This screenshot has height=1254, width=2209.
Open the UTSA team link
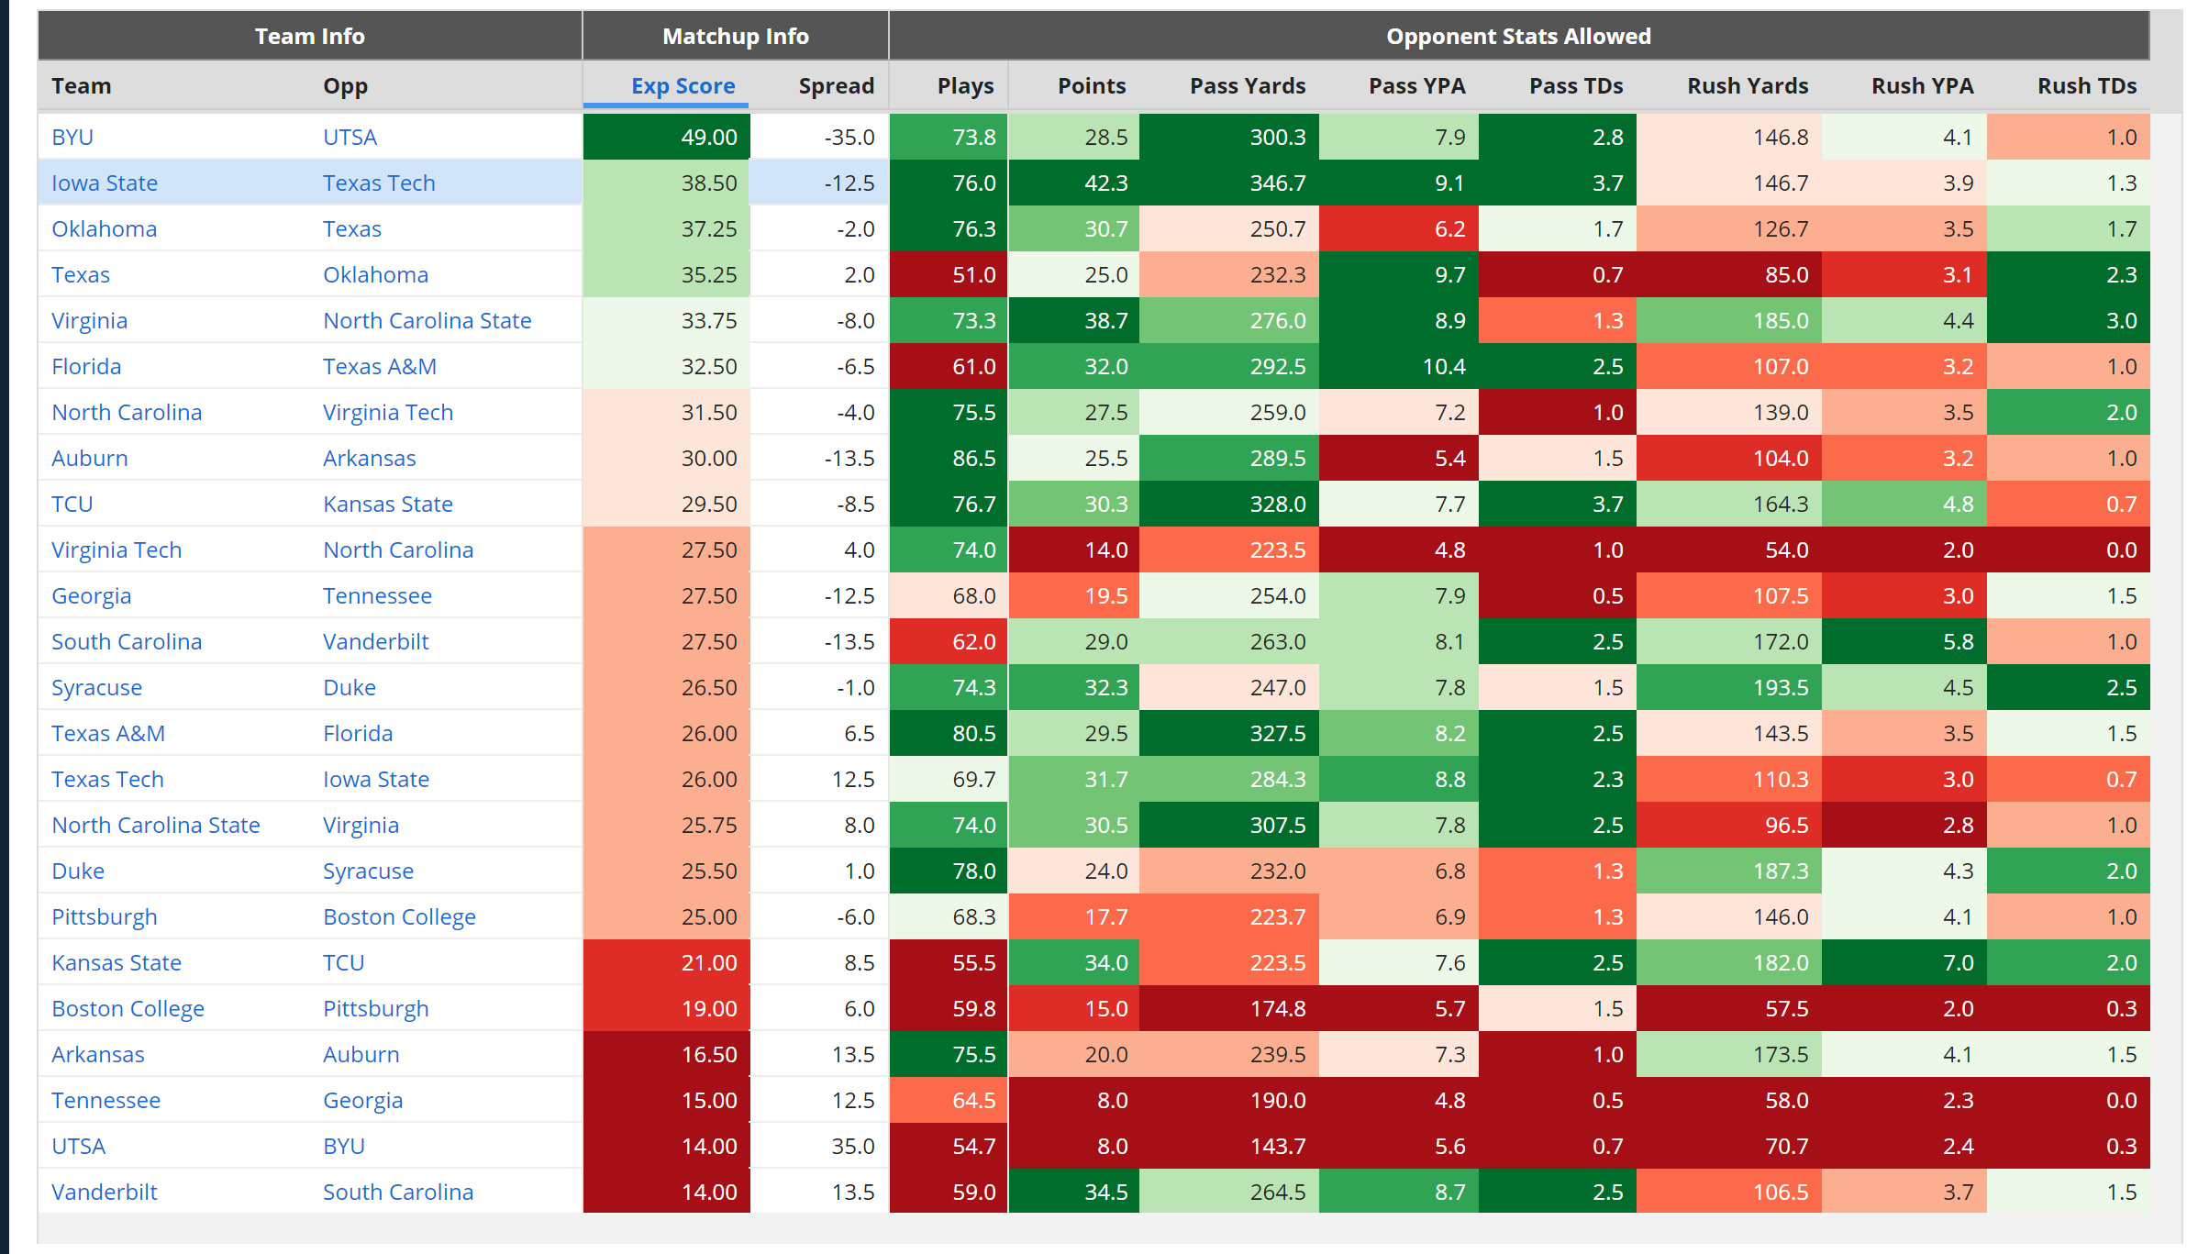(x=78, y=1146)
